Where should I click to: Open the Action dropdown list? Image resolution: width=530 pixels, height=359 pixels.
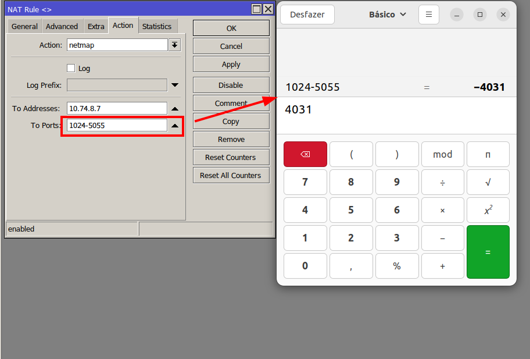point(174,45)
